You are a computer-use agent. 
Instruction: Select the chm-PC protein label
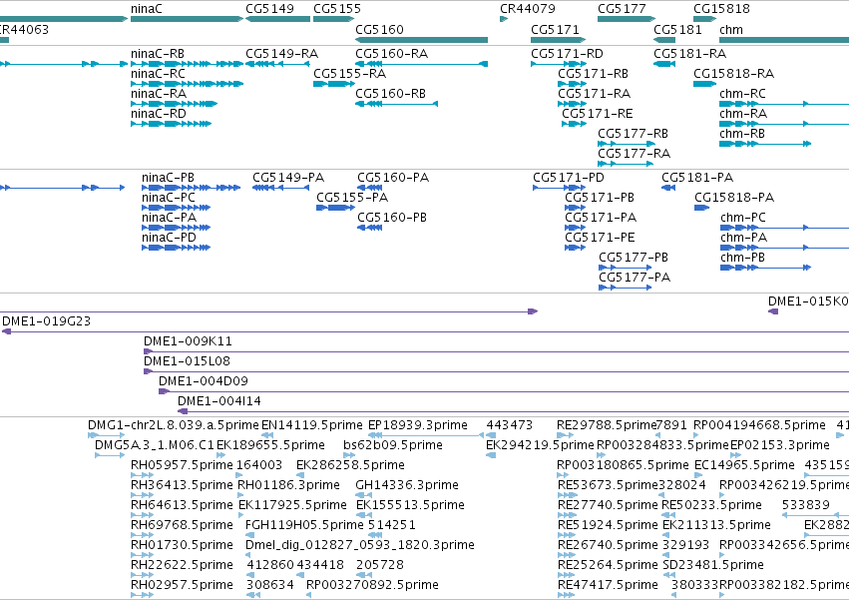[743, 218]
